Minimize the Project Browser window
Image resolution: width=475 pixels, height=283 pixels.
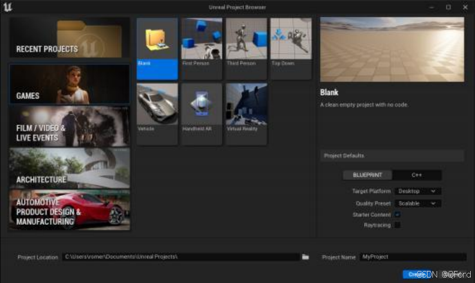pyautogui.click(x=432, y=7)
